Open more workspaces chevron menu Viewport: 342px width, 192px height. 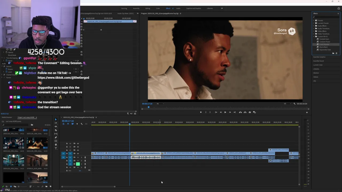click(222, 8)
